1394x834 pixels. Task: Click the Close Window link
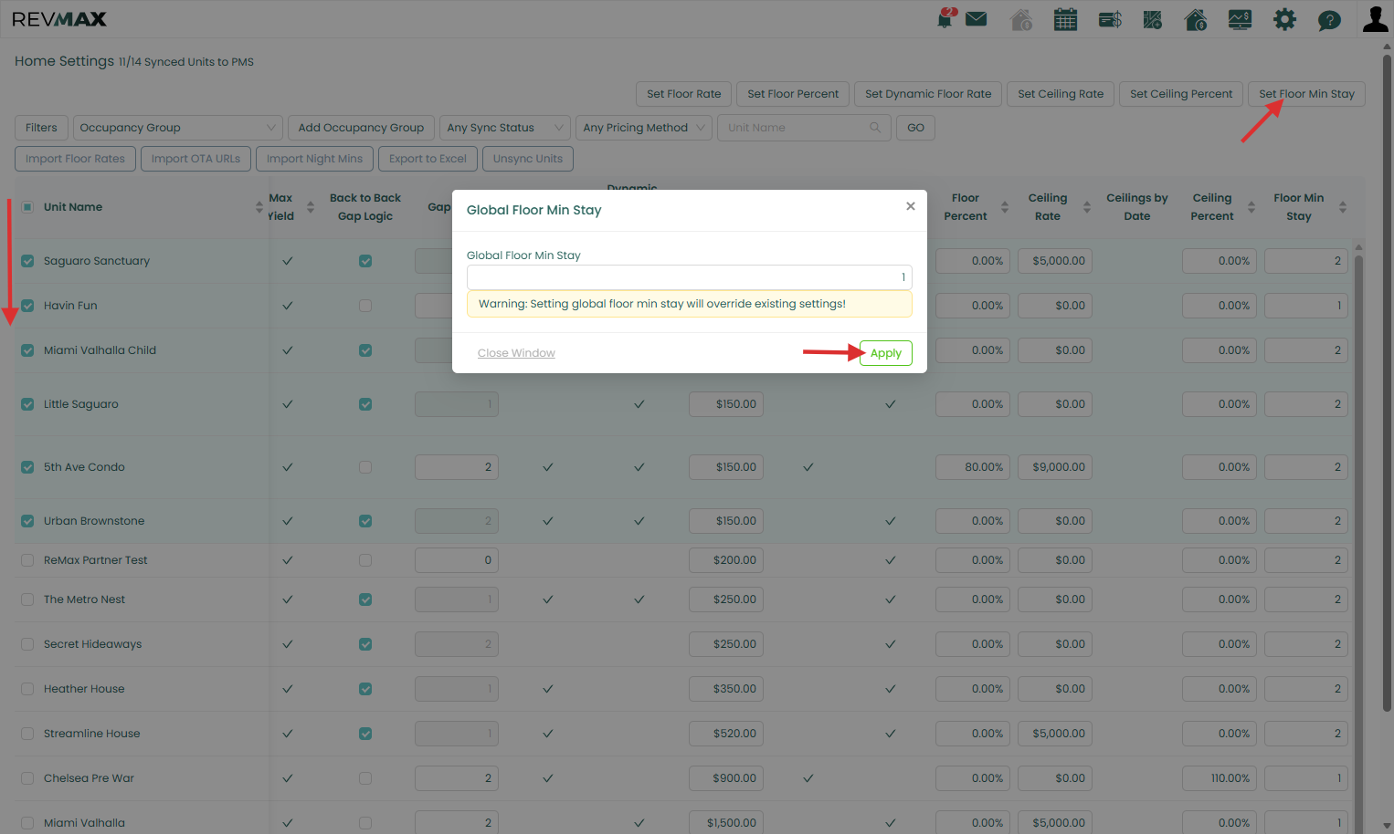tap(516, 353)
